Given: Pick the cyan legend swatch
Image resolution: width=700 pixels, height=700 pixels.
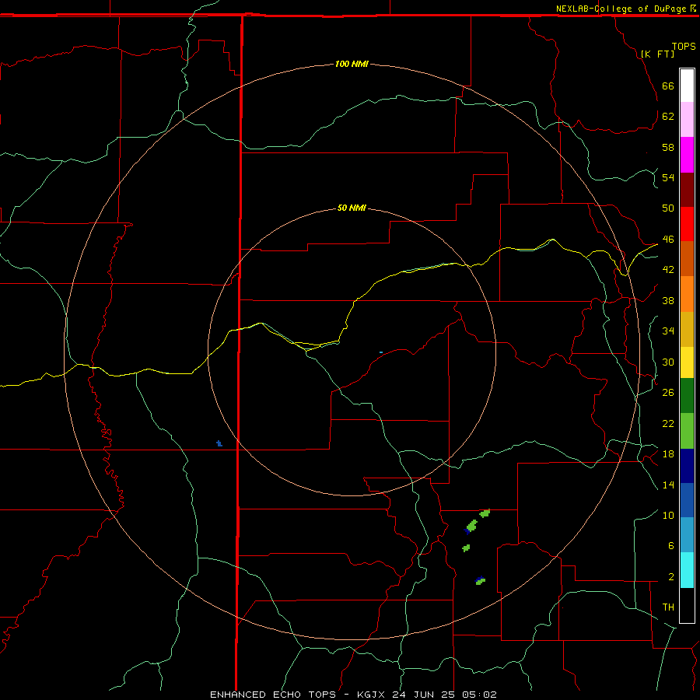Looking at the screenshot, I should (687, 570).
